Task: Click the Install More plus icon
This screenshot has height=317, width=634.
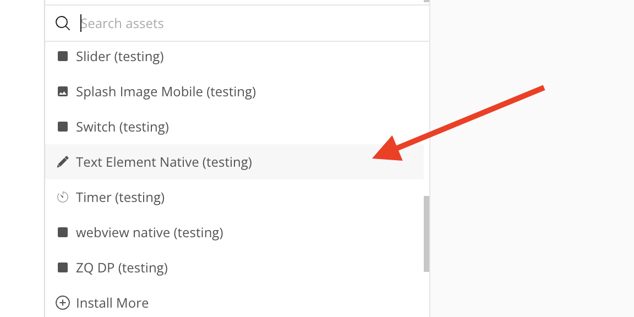Action: (x=63, y=303)
